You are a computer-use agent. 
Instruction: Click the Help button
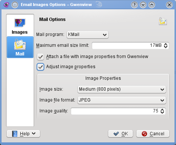[x=23, y=134]
